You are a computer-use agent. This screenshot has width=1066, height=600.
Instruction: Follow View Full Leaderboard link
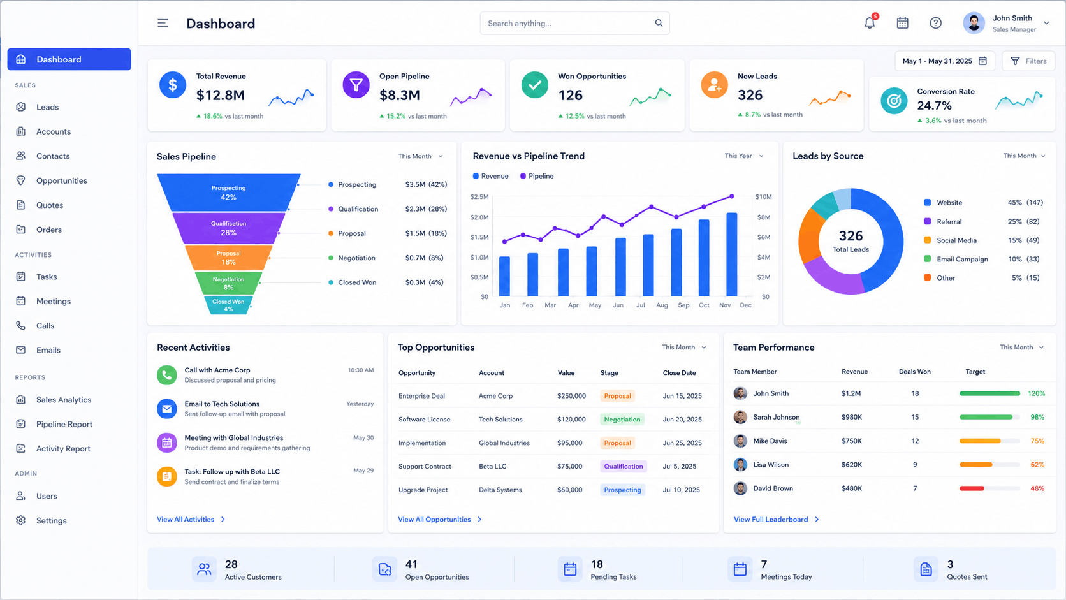776,520
